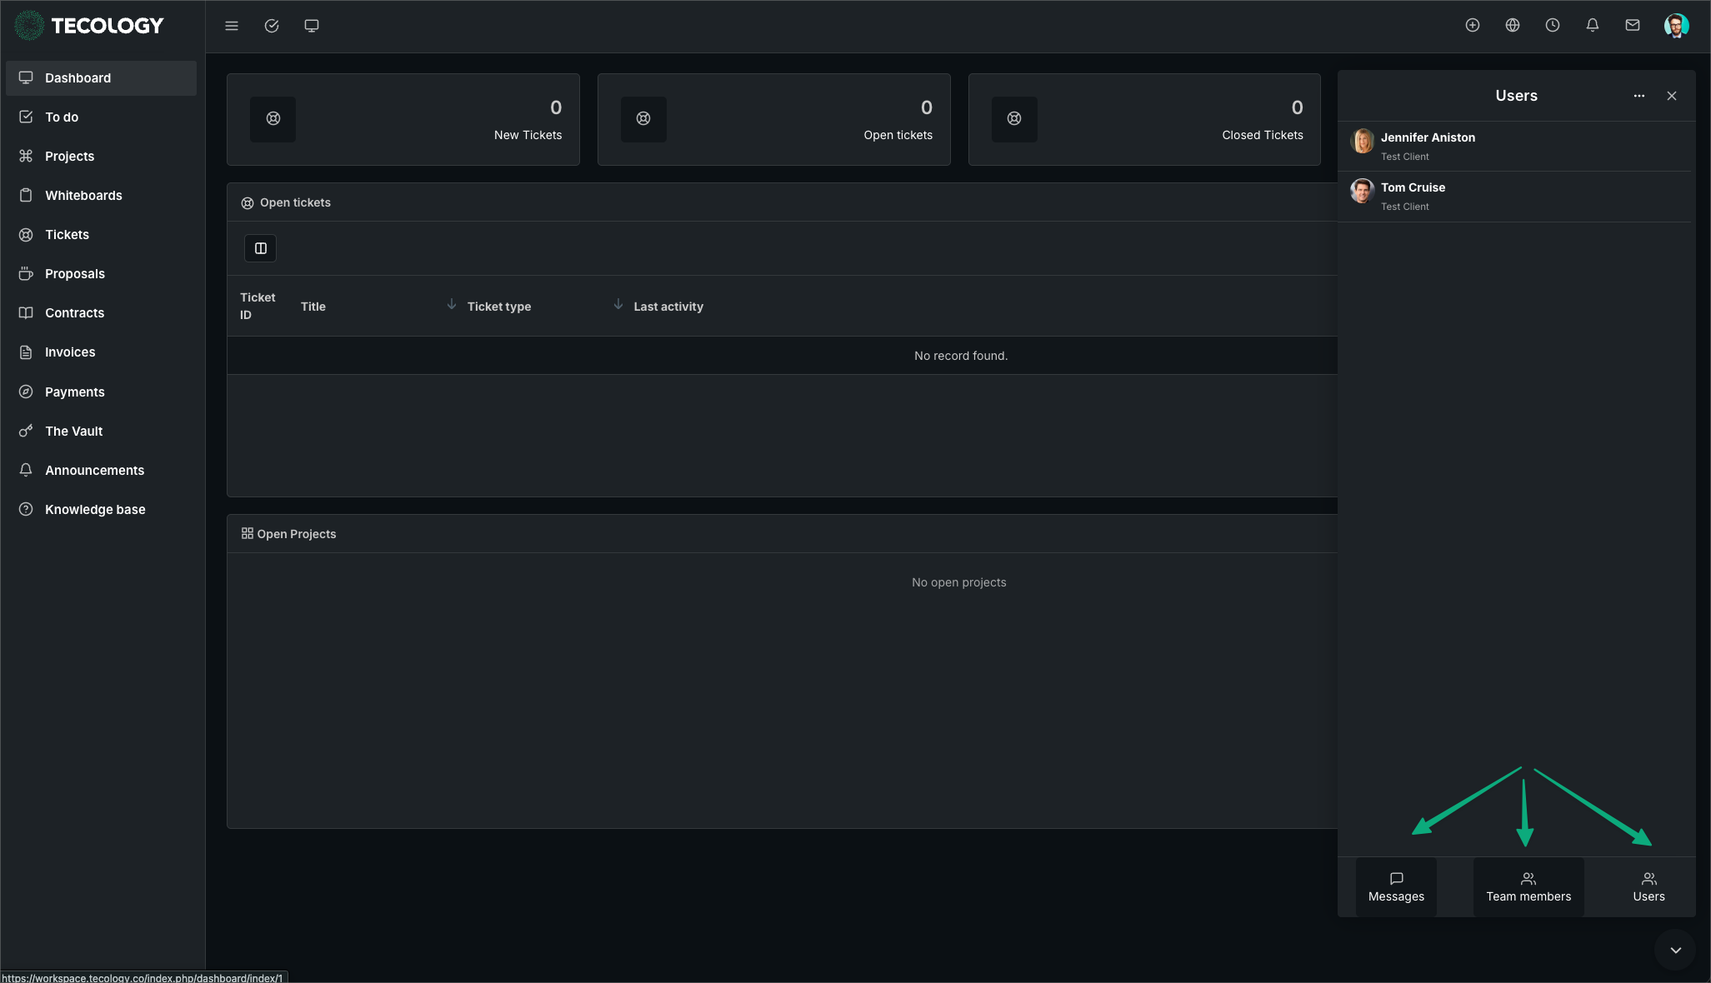This screenshot has height=983, width=1711.
Task: Open the notifications bell icon
Action: click(1593, 26)
